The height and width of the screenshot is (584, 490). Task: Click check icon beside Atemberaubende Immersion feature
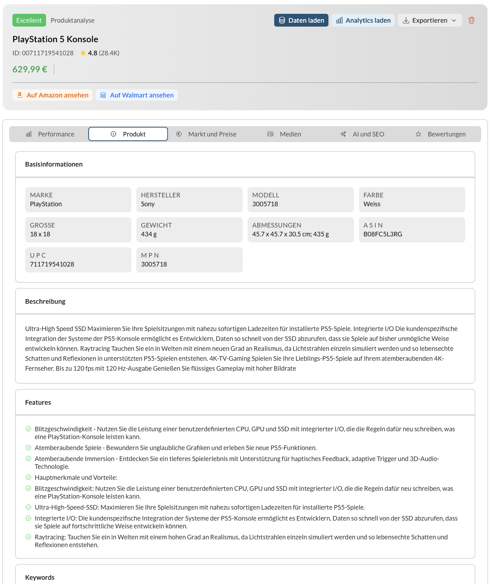(28, 459)
